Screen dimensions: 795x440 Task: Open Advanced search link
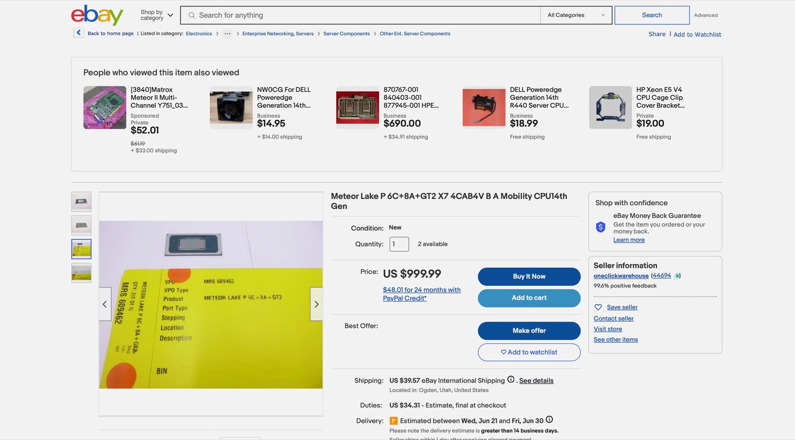pos(706,15)
